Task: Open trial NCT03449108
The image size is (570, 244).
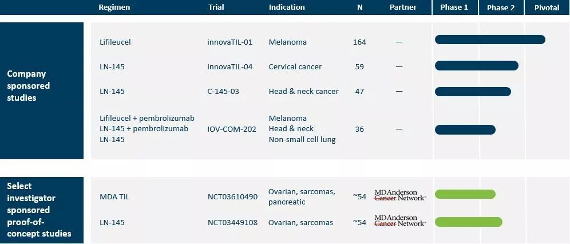Action: click(232, 222)
